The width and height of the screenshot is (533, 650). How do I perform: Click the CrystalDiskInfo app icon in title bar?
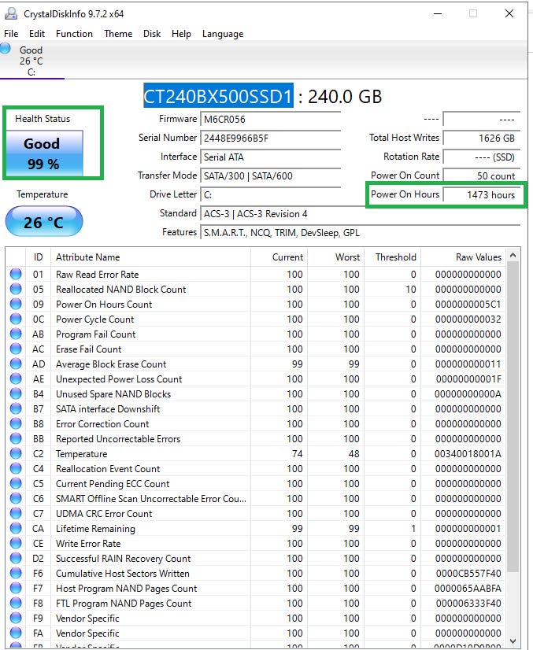pos(10,13)
